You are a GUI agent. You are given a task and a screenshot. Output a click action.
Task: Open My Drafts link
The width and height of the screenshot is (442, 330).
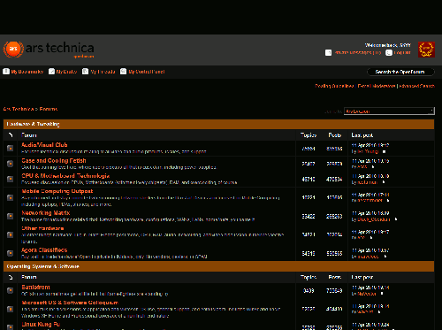[66, 72]
